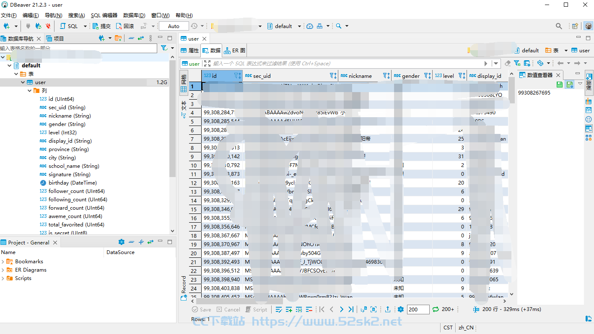The width and height of the screenshot is (594, 334).
Task: Open the SQL 编辑器 menu
Action: click(x=104, y=15)
